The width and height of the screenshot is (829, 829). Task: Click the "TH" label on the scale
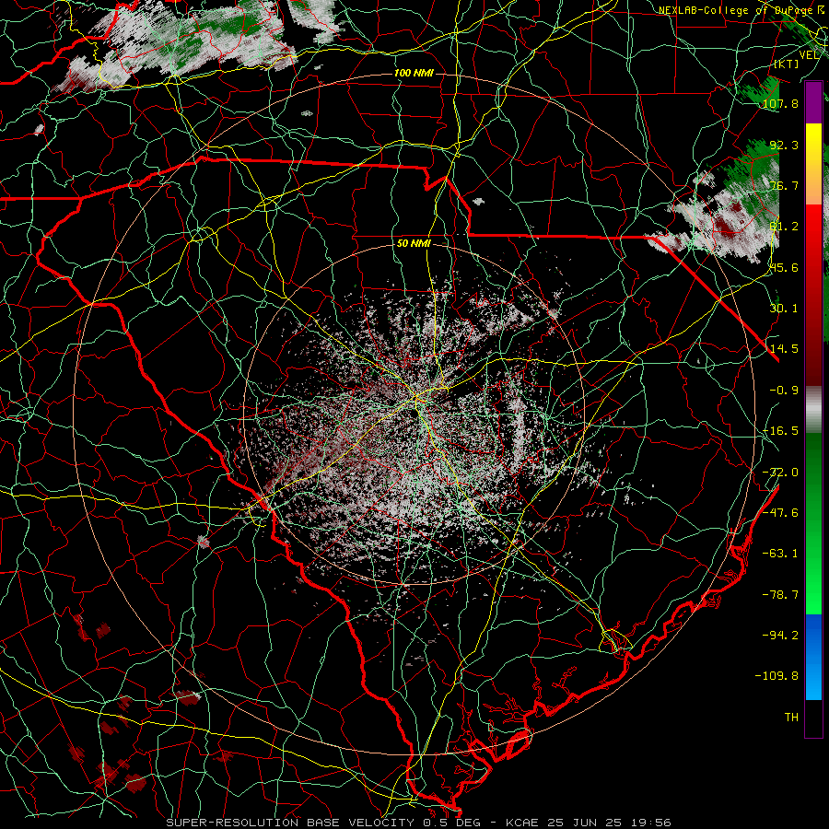(791, 717)
